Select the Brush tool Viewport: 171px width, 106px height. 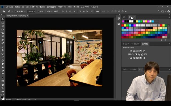click(x=3, y=47)
